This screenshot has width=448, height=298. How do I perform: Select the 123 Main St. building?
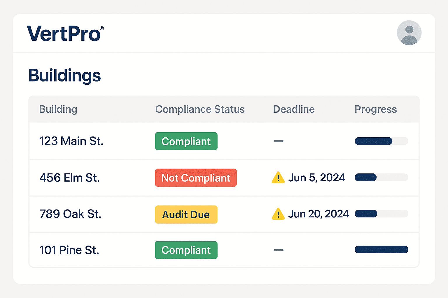click(x=71, y=141)
